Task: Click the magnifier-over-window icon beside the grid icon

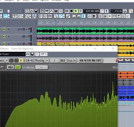Action: coord(61,11)
